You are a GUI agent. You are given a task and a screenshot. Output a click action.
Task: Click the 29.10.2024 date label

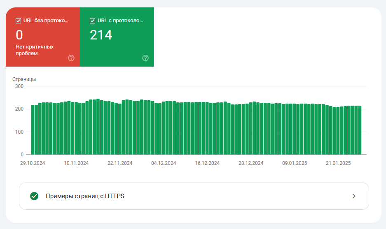click(x=33, y=163)
